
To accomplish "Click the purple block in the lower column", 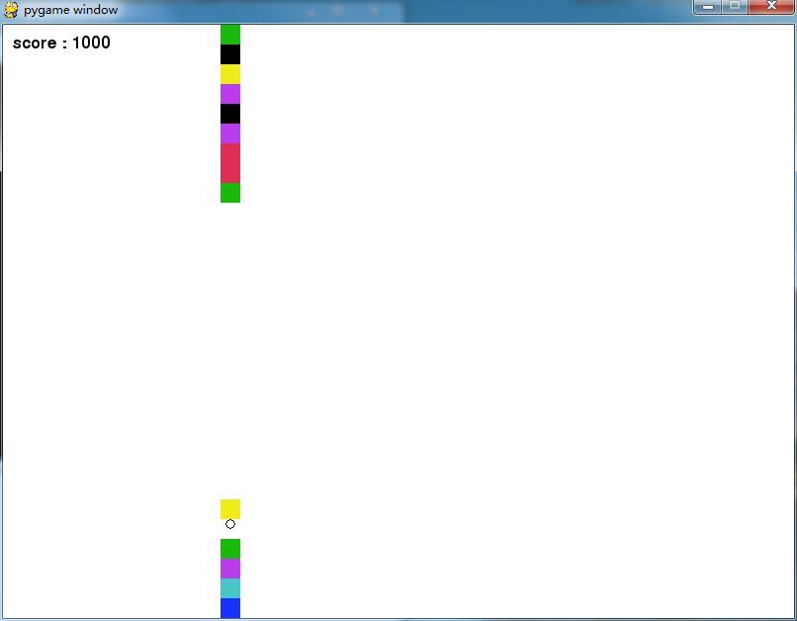I will [230, 569].
